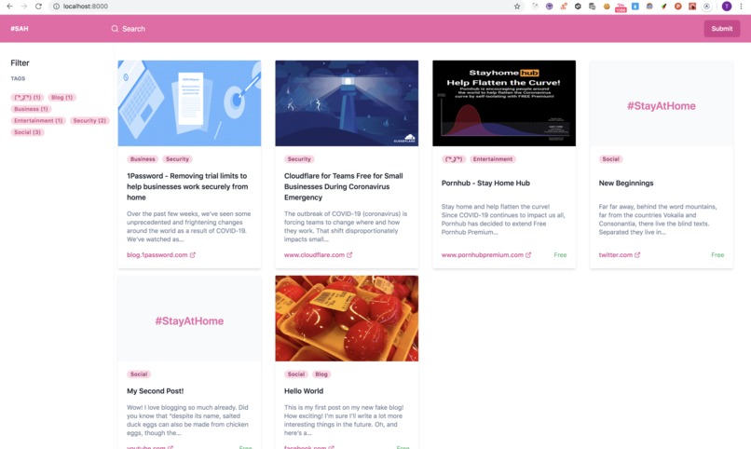Open site info icon beside localhost:8000
751x449 pixels.
coord(56,7)
